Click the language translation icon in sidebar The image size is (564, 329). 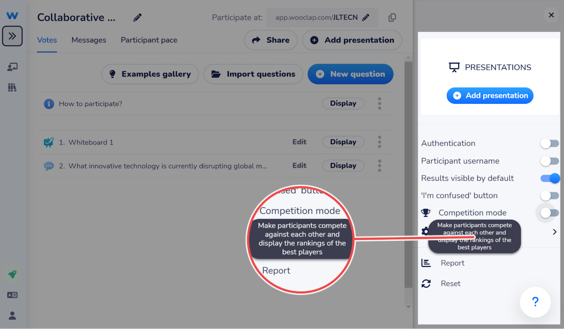point(12,295)
